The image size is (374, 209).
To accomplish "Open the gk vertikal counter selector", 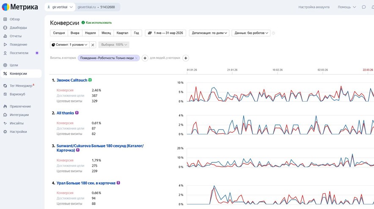I will coord(60,7).
